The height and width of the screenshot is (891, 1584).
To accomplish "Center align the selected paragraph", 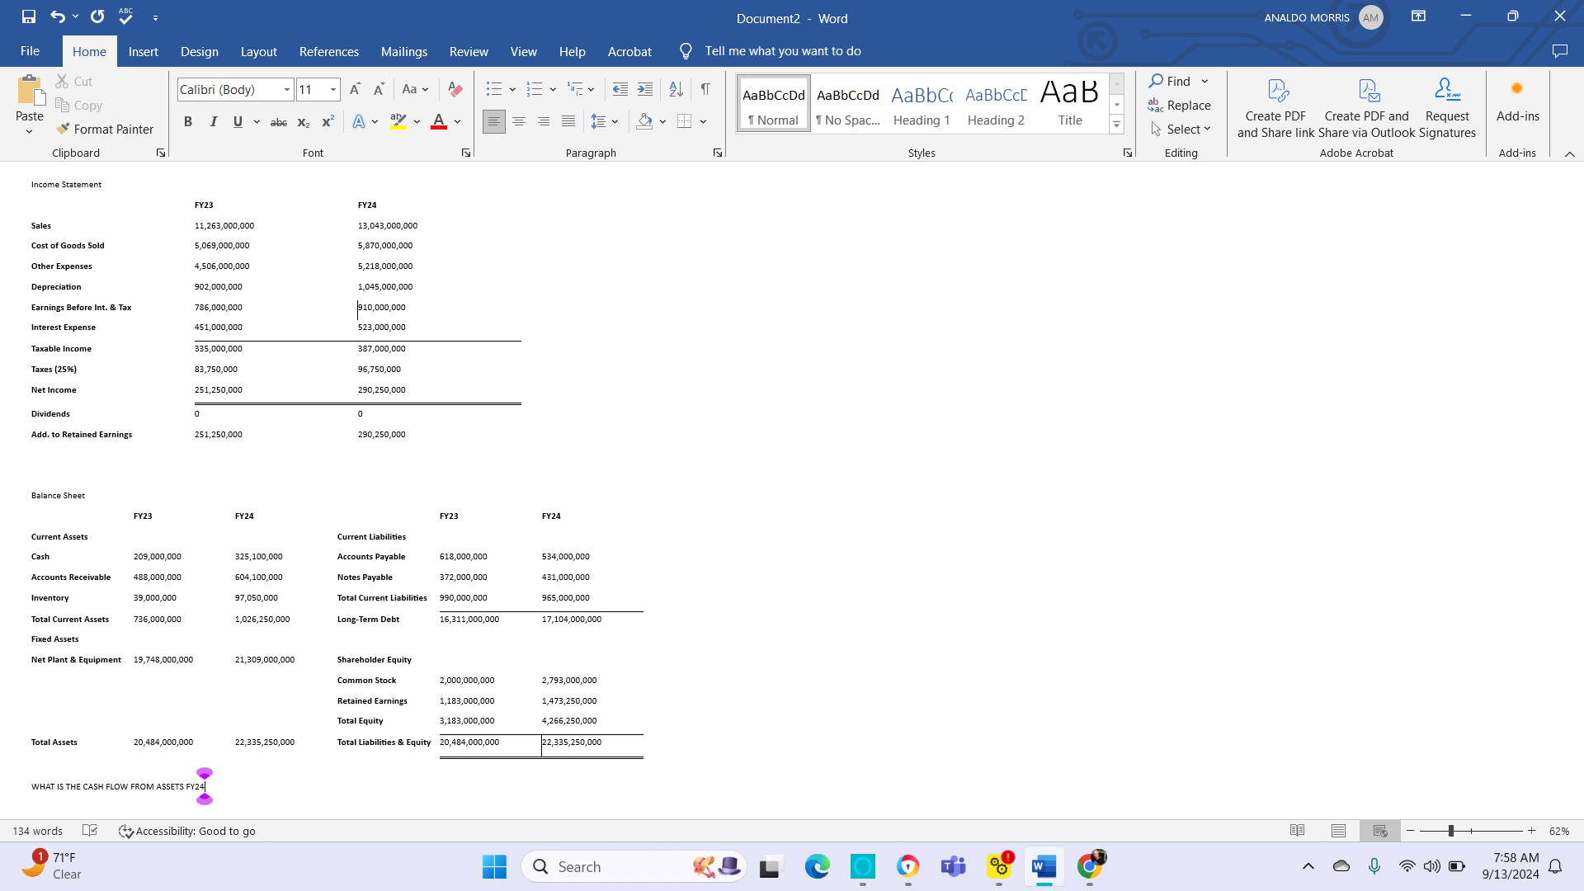I will click(519, 121).
